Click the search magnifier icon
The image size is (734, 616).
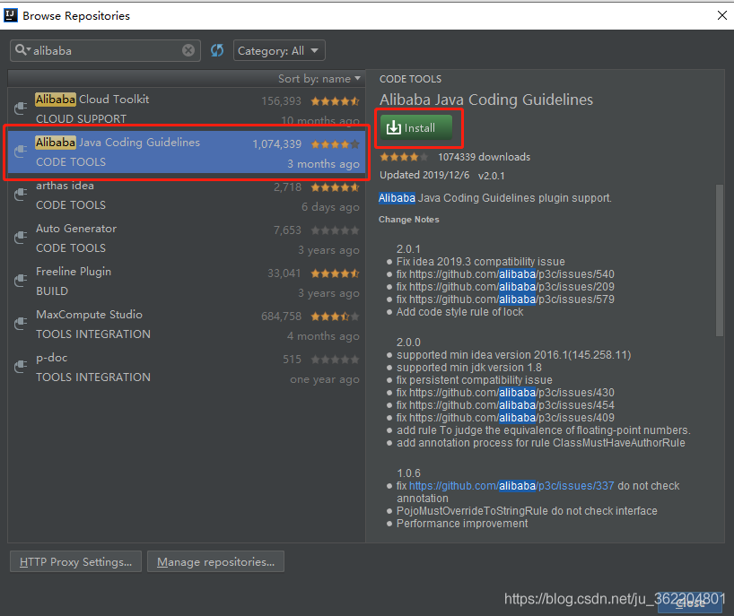(21, 50)
